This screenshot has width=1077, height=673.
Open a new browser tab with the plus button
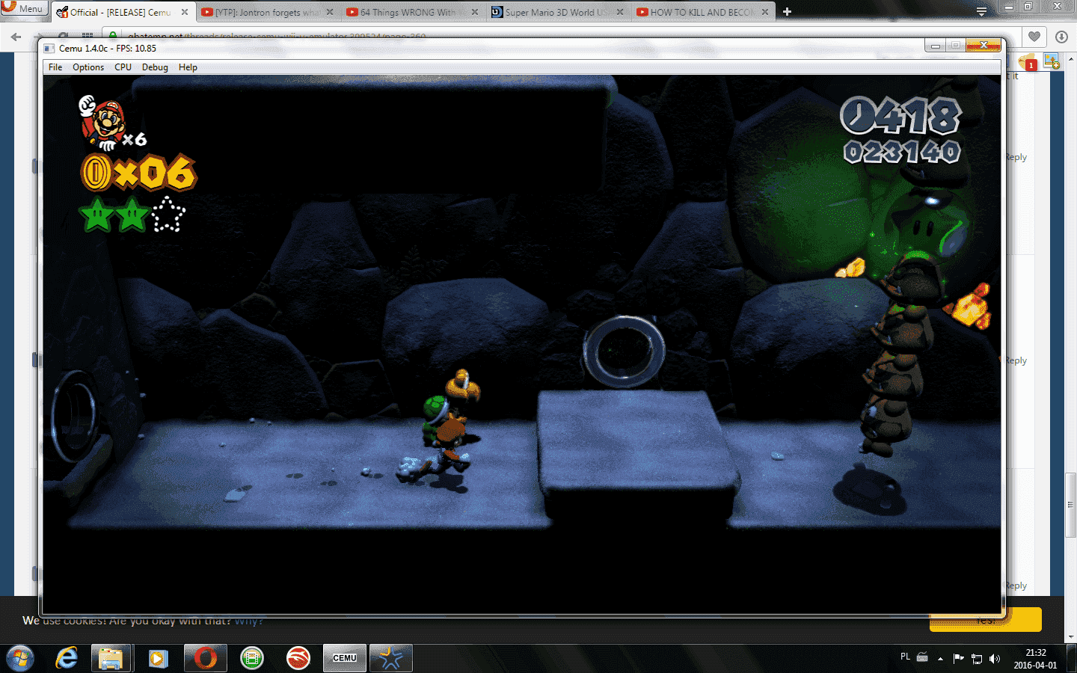[x=787, y=12]
